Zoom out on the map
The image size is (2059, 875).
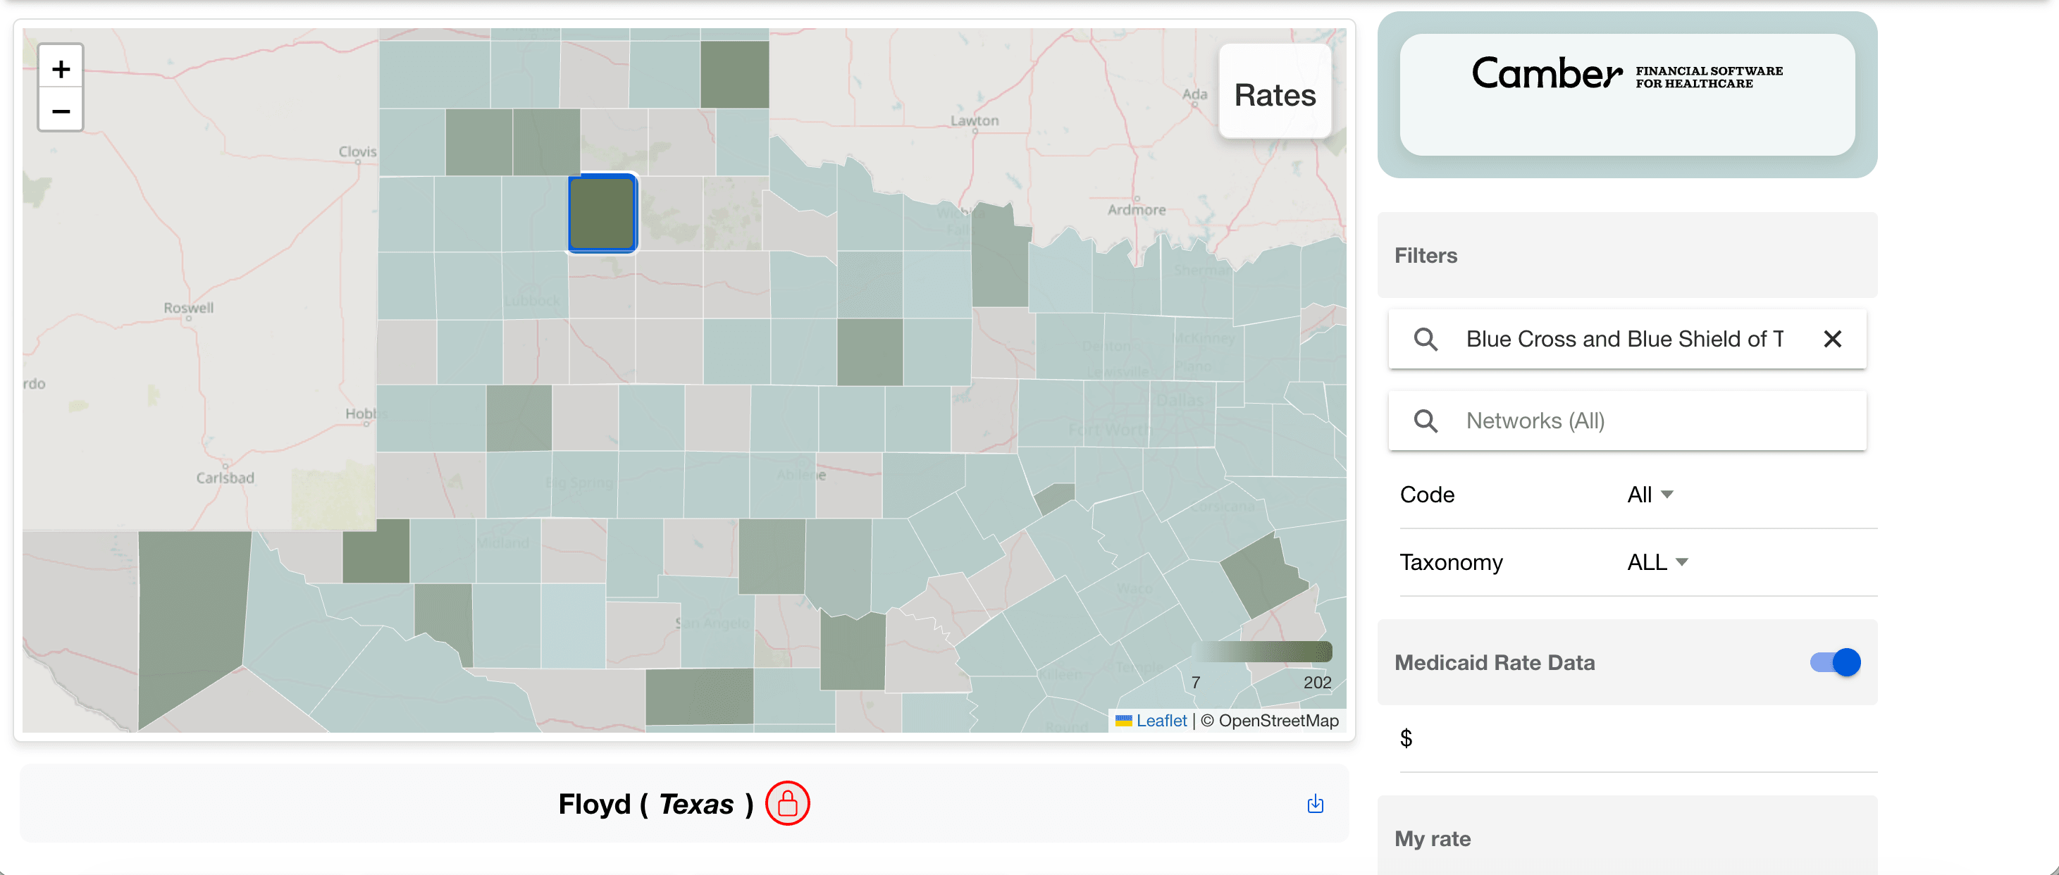coord(61,111)
